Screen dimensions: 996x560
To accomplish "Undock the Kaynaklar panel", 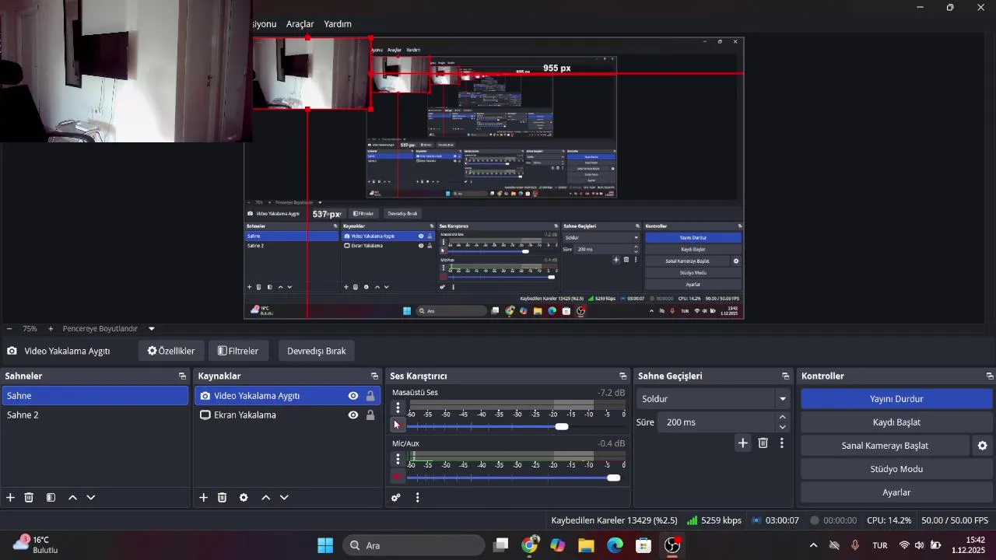I will coord(375,376).
